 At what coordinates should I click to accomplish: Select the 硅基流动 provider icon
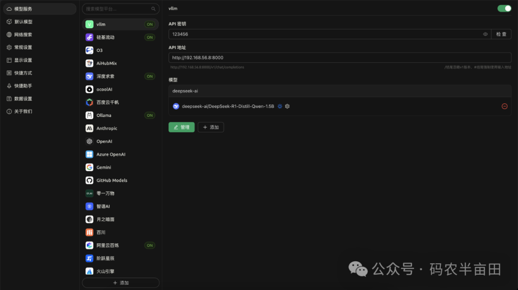pyautogui.click(x=89, y=37)
